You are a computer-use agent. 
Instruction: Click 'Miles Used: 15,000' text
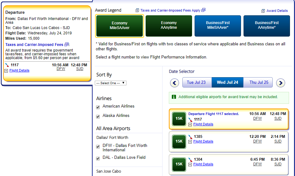[22, 39]
